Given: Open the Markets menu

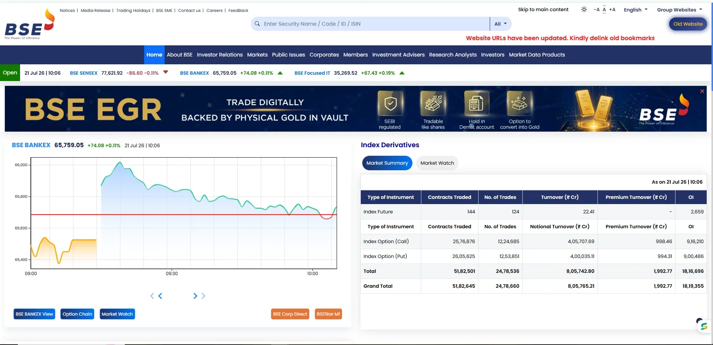Looking at the screenshot, I should click(x=257, y=55).
